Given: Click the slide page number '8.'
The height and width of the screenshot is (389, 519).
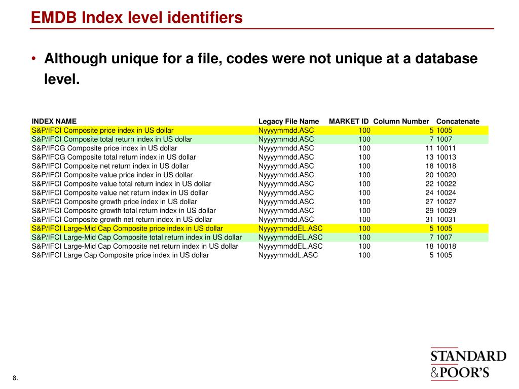Looking at the screenshot, I should click(x=15, y=378).
